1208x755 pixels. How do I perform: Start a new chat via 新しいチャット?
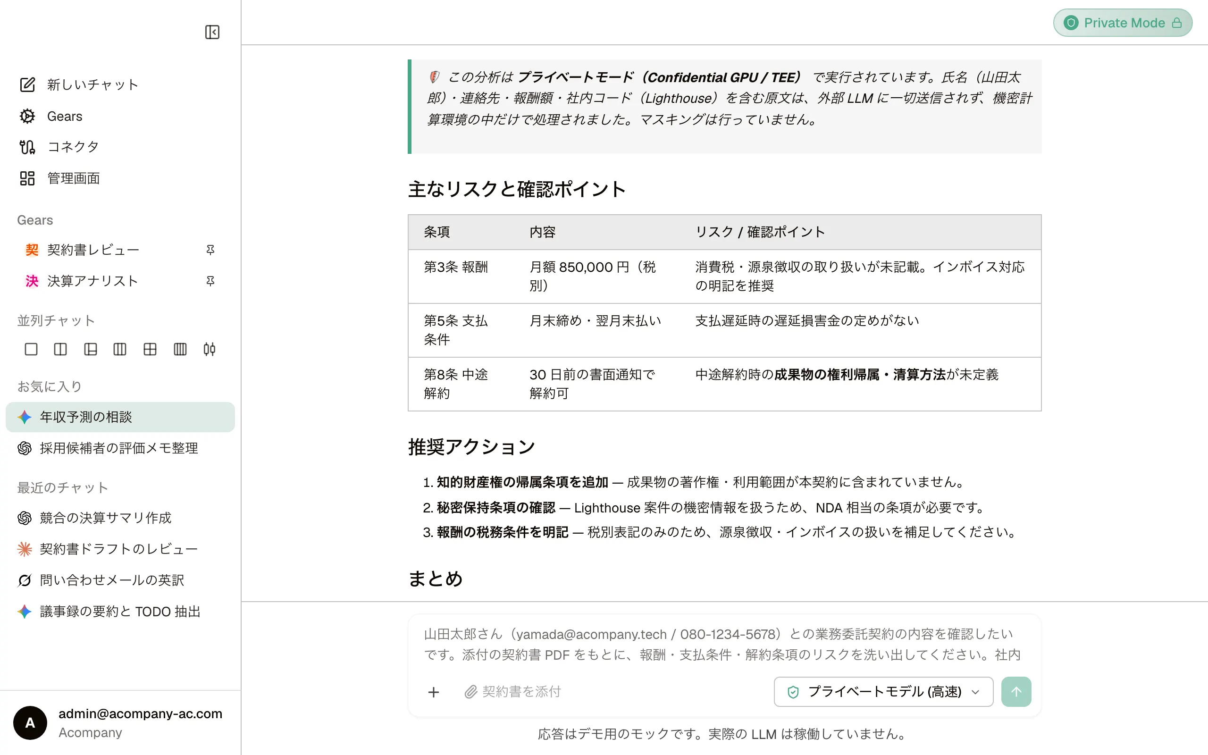tap(79, 84)
